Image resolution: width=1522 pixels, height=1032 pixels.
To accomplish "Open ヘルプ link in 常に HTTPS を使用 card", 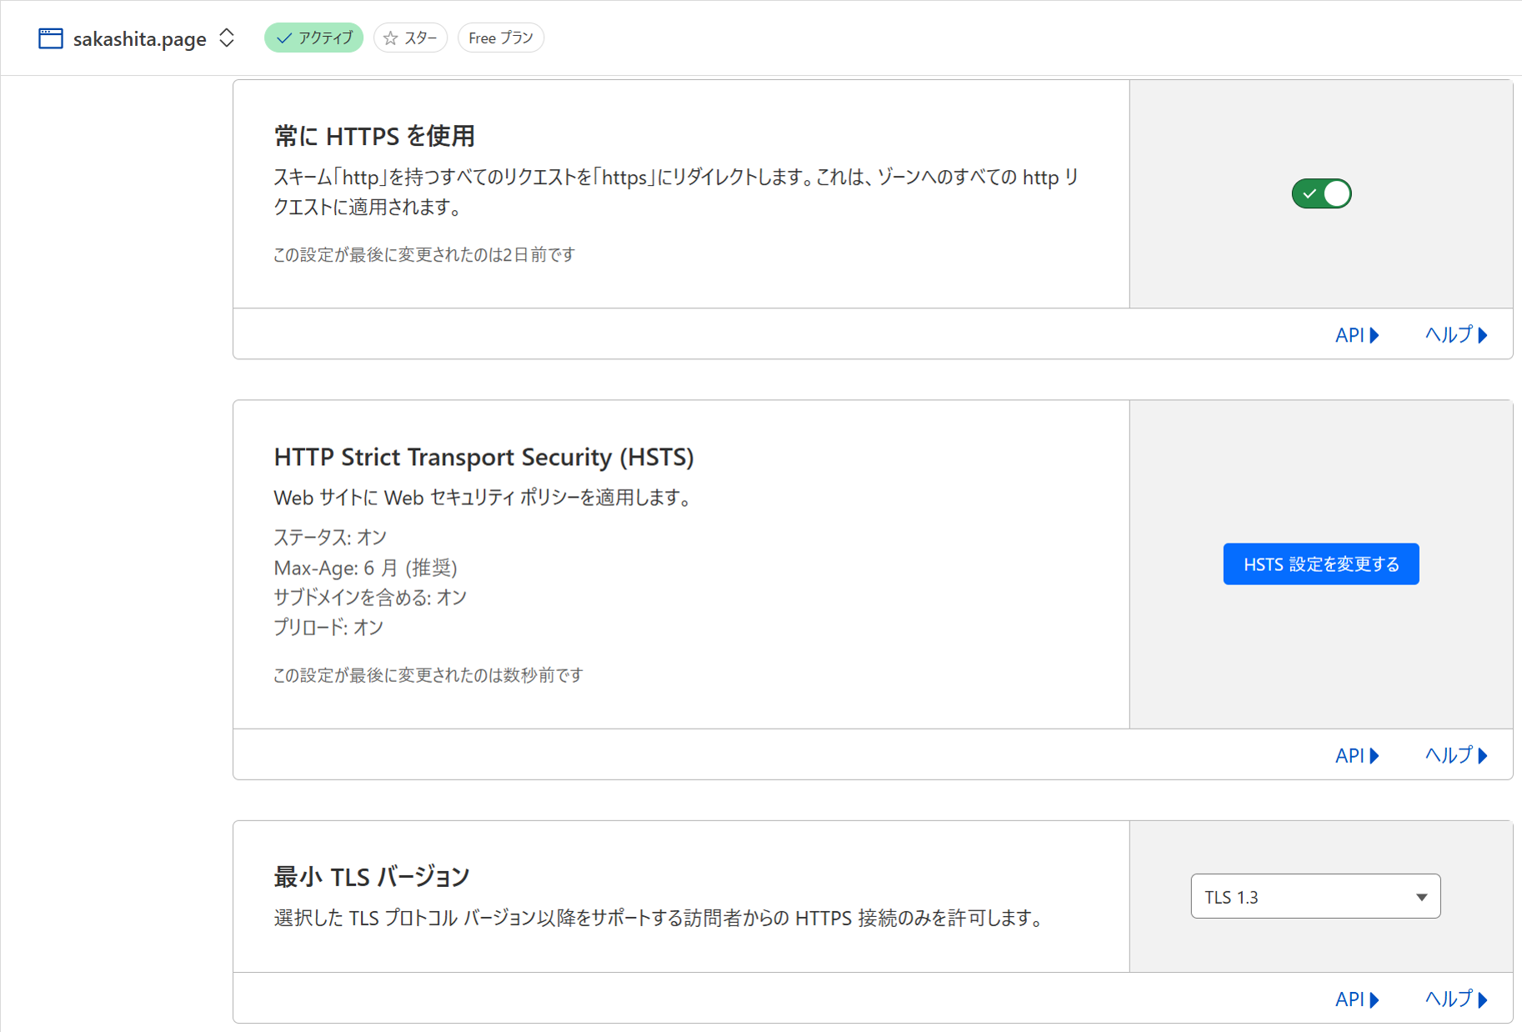I will pos(1456,335).
